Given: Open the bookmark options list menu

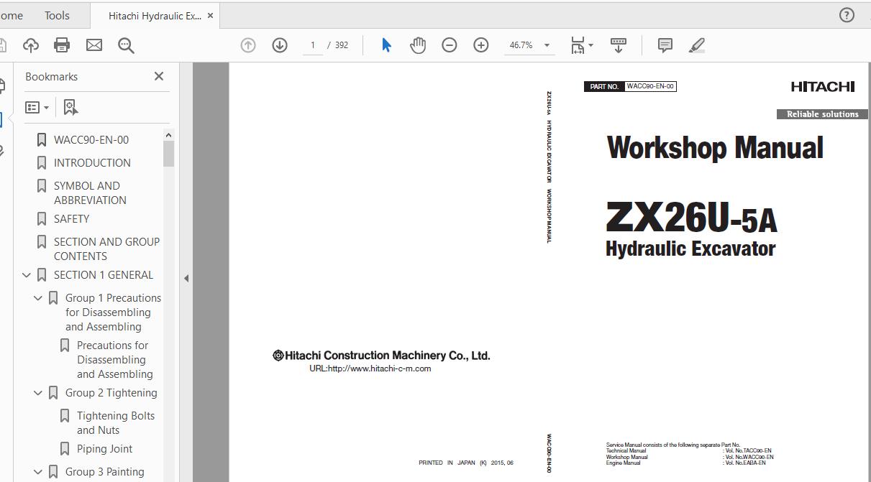Looking at the screenshot, I should tap(37, 107).
